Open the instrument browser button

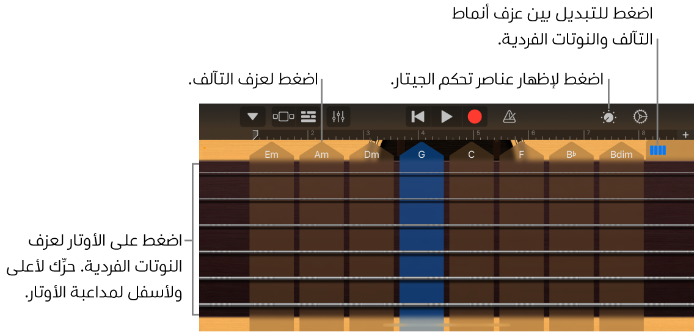click(283, 116)
